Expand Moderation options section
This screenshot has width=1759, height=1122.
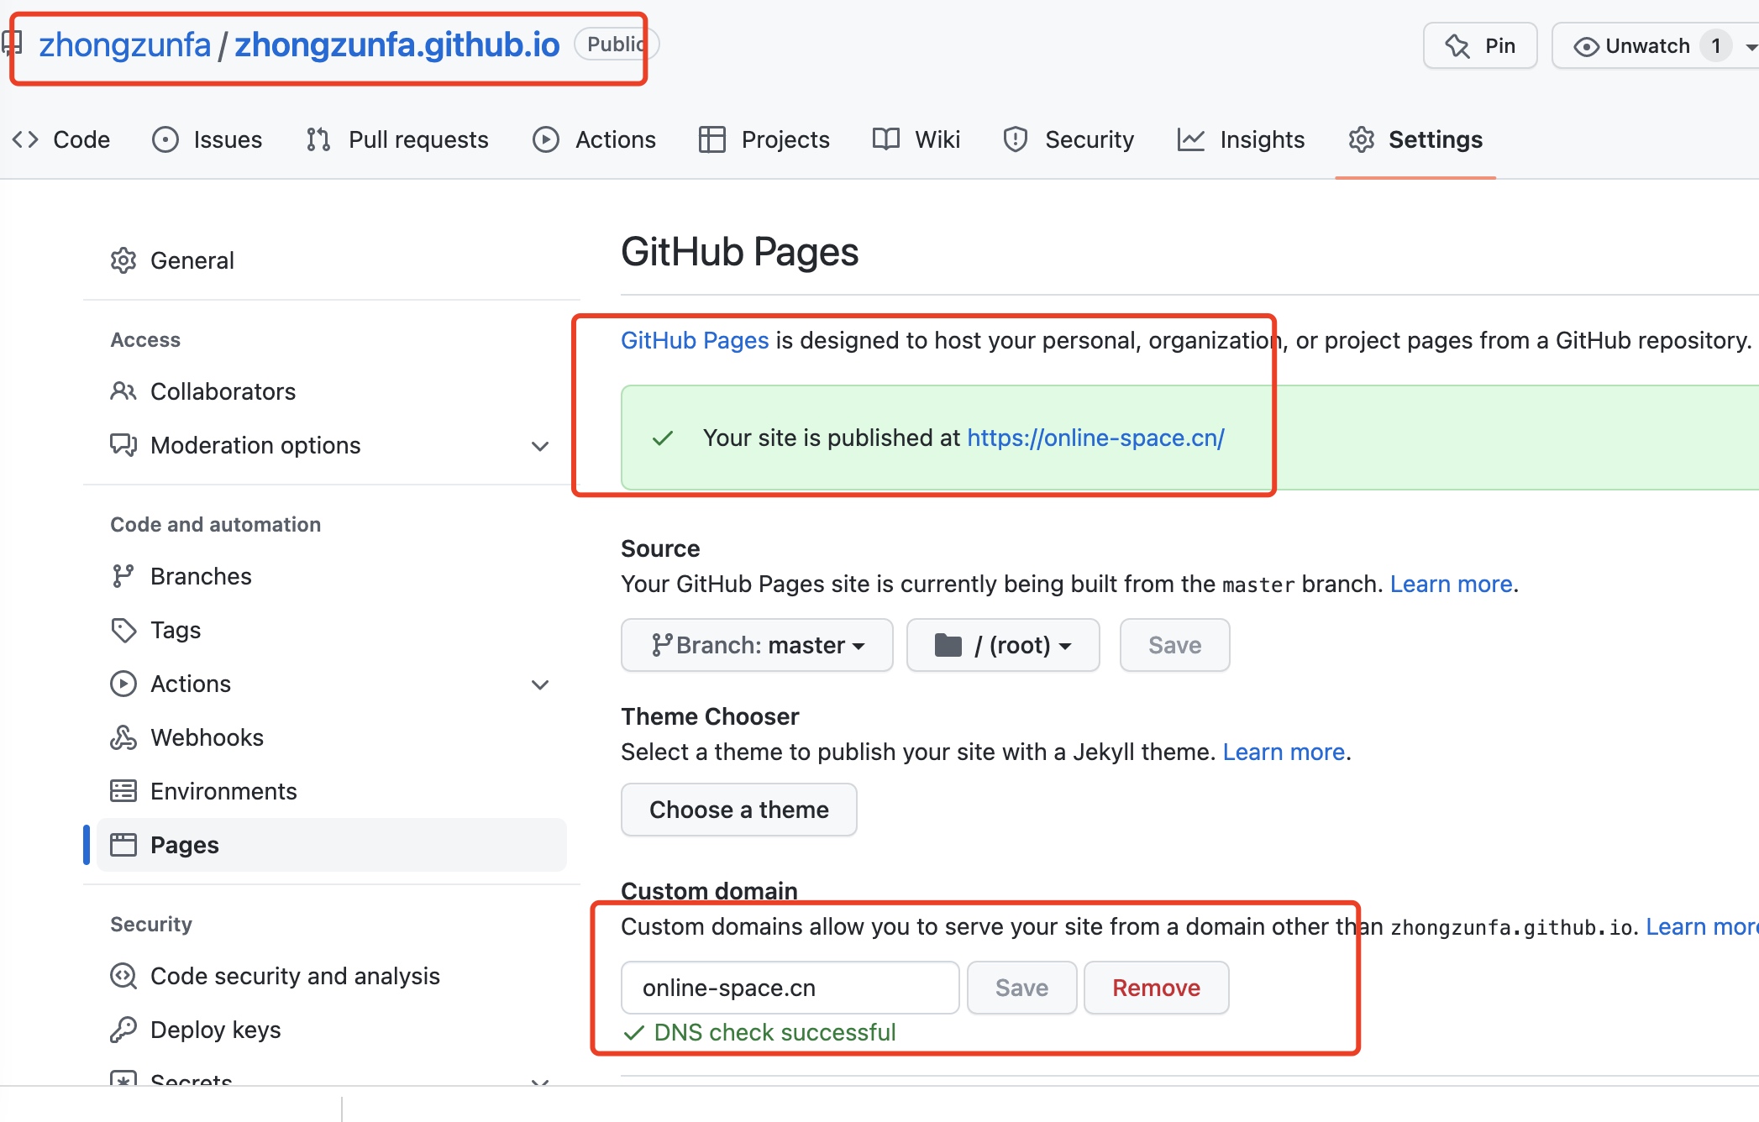(540, 446)
